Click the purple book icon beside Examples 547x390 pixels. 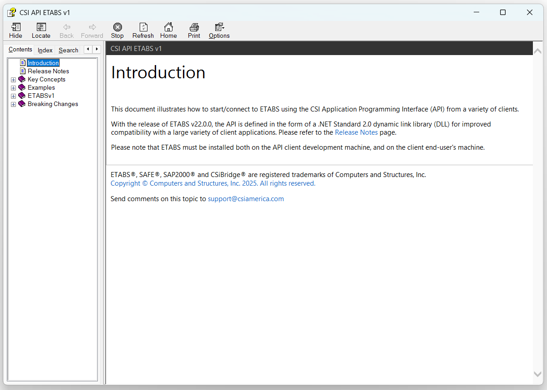tap(22, 87)
